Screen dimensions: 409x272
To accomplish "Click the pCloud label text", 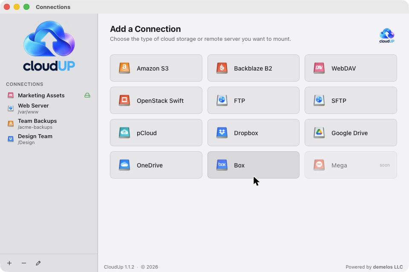I will (147, 133).
